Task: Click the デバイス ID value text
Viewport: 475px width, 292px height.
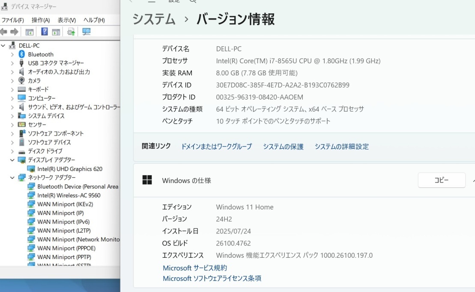Action: pos(282,85)
